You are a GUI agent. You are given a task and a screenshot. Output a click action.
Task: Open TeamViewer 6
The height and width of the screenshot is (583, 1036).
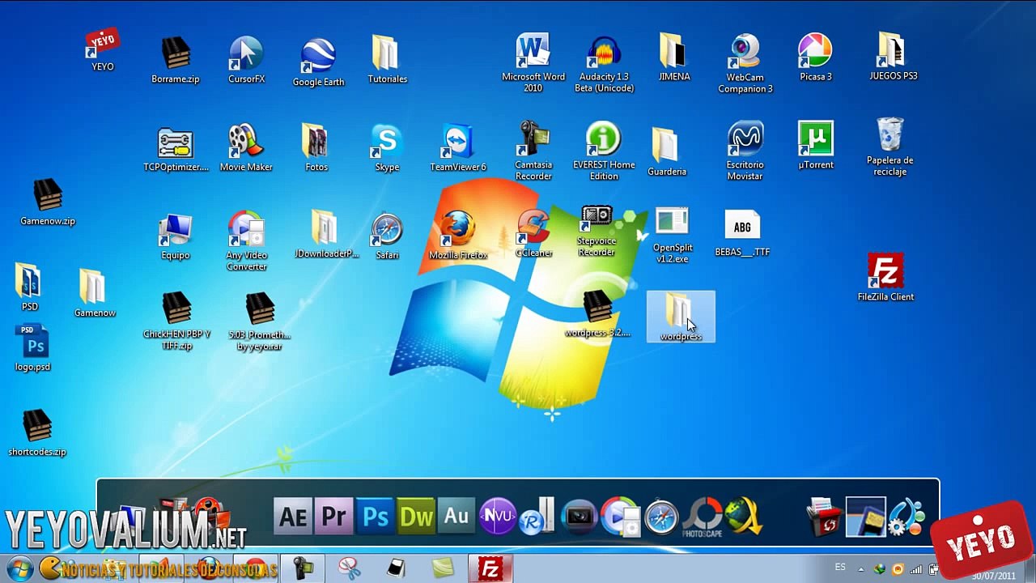coord(458,147)
